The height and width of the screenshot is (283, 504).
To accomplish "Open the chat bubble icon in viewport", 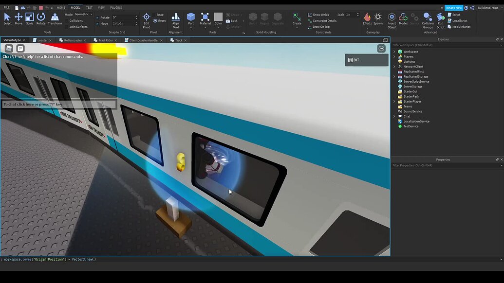I will click(x=20, y=49).
